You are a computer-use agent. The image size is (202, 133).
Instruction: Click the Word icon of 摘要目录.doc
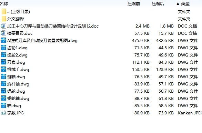coord(3,33)
